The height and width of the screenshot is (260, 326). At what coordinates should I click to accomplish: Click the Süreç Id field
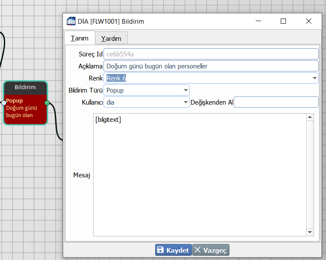[211, 54]
